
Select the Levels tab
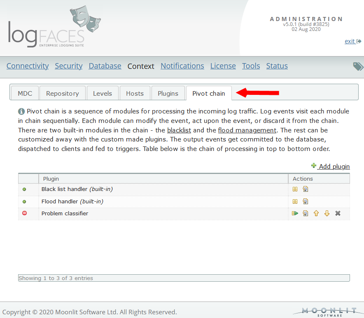(x=103, y=93)
